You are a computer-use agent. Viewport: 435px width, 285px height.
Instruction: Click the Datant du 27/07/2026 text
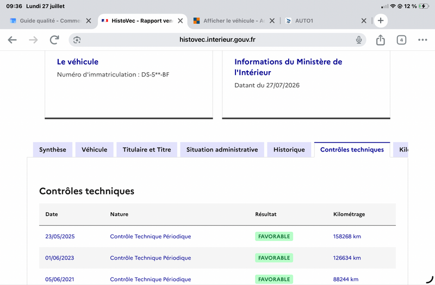coord(267,85)
